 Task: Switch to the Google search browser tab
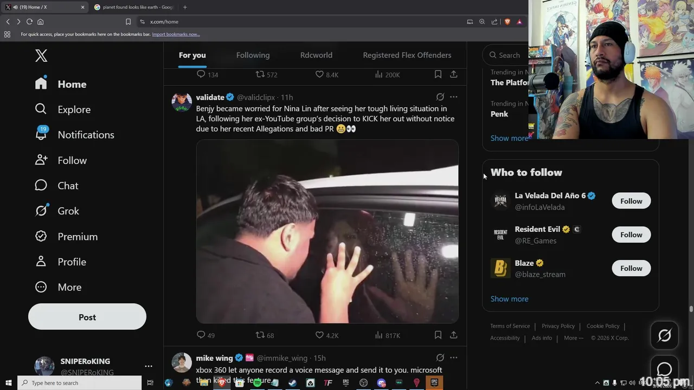coord(134,7)
